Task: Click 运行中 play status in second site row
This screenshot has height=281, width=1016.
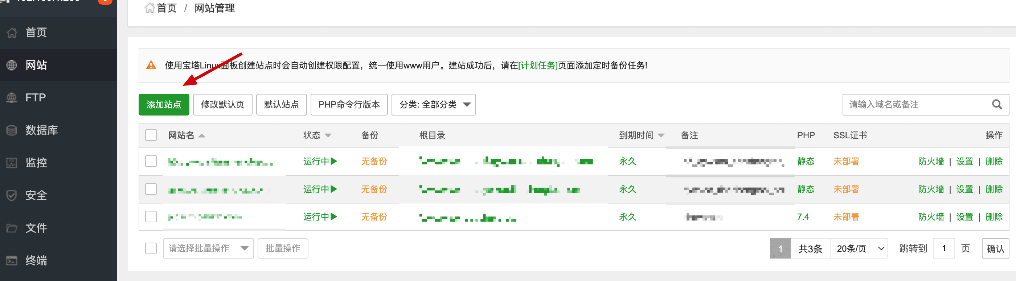Action: coord(320,189)
